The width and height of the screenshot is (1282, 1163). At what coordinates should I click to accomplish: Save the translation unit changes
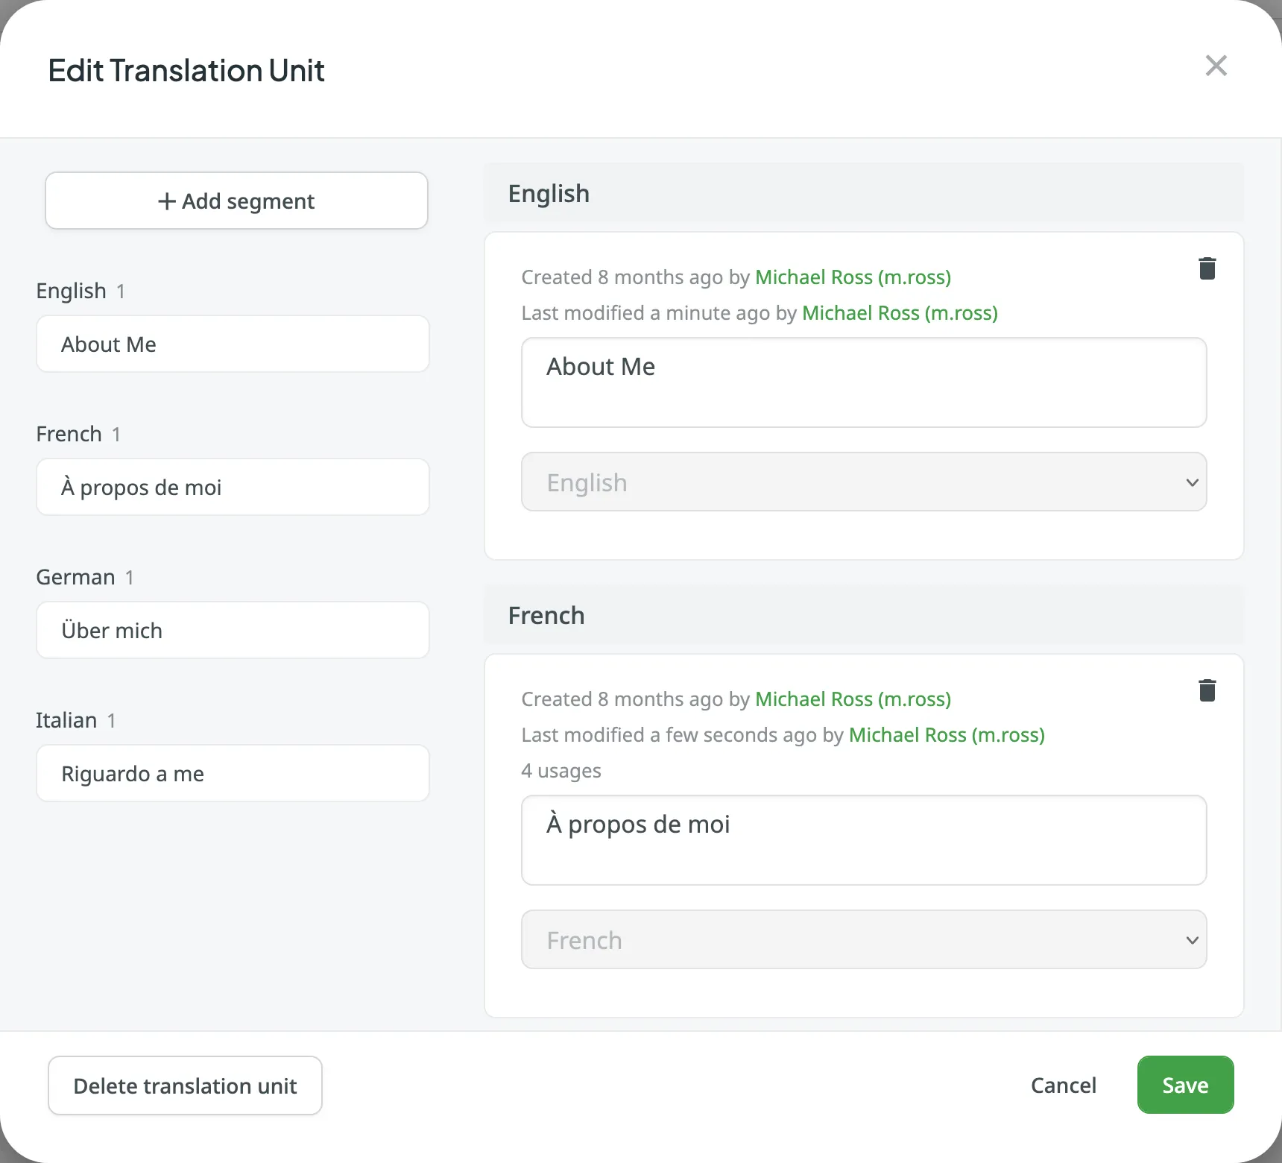[x=1184, y=1085]
